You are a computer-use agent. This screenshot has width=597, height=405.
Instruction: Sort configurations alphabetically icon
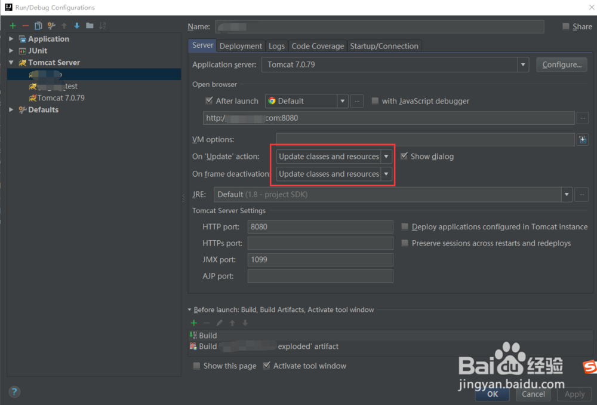pyautogui.click(x=103, y=26)
